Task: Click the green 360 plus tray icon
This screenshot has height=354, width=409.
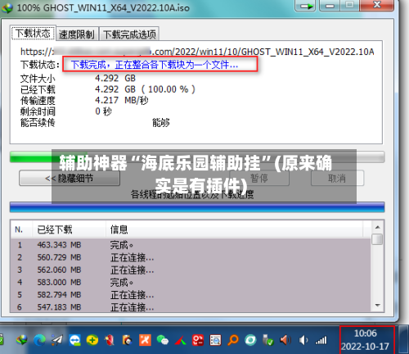Action: (x=92, y=340)
